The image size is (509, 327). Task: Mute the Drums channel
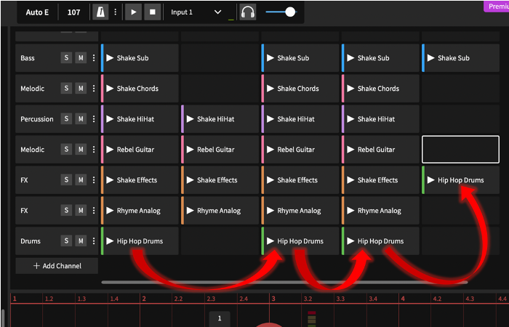[x=81, y=241]
